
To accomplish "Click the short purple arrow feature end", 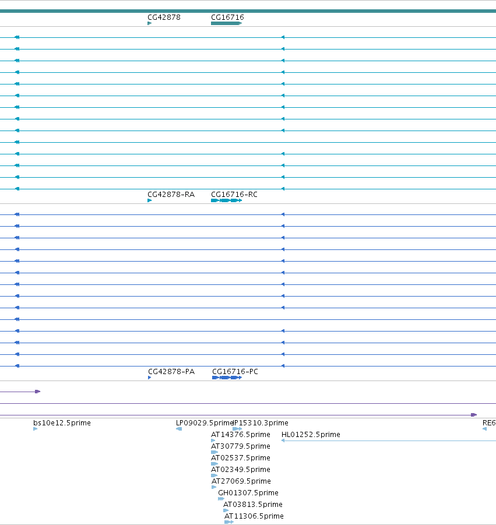I will coord(38,392).
